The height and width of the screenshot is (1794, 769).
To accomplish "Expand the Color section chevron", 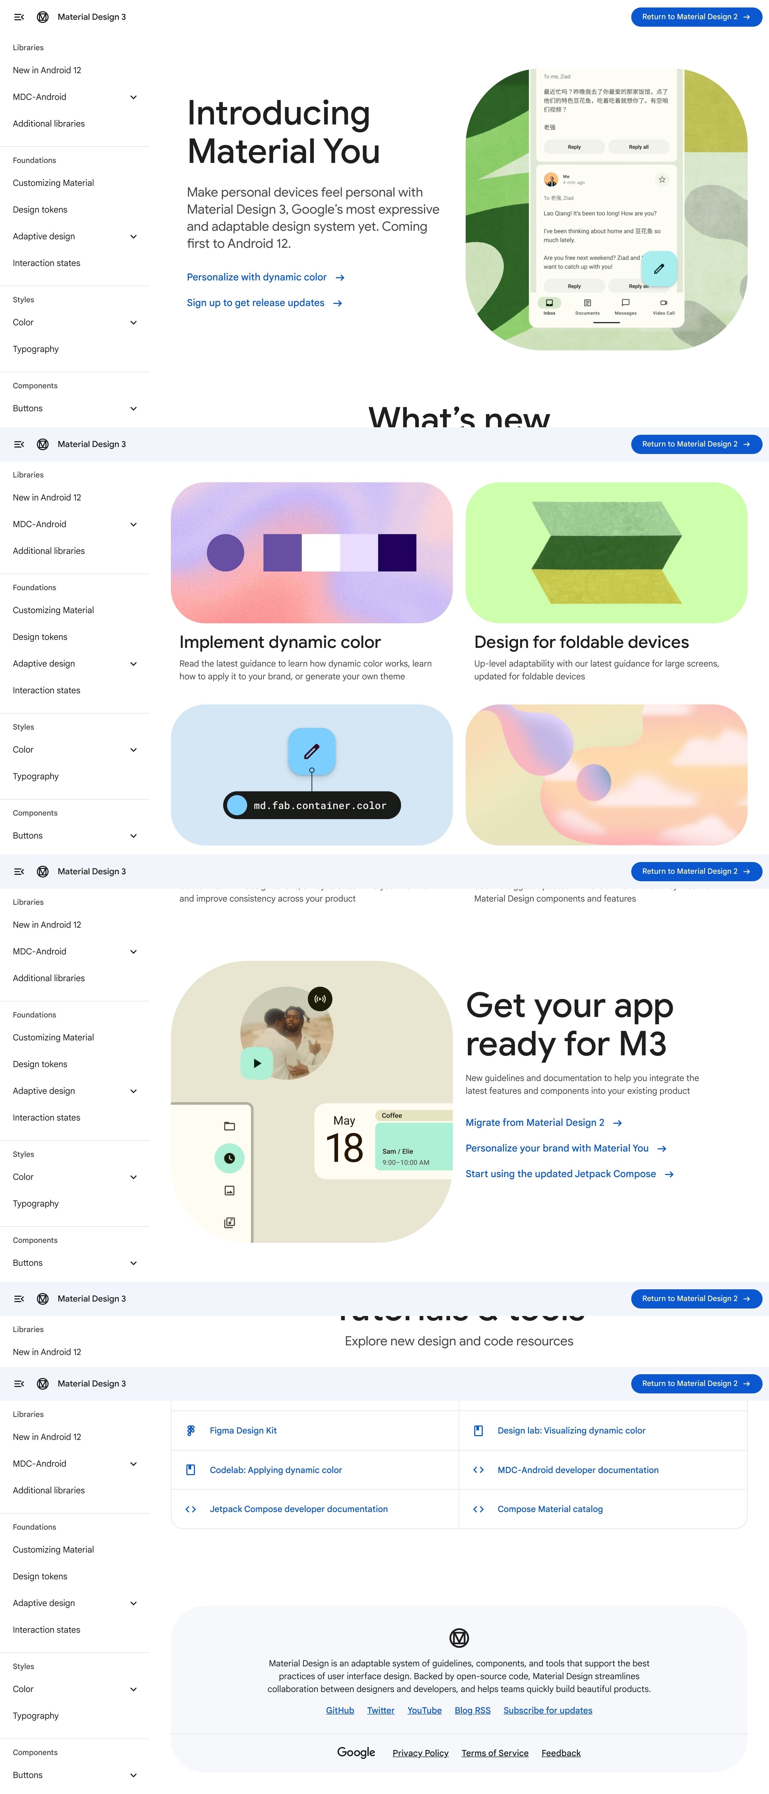I will point(133,322).
